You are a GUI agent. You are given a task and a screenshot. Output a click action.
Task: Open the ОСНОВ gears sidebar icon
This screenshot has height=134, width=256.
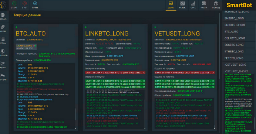click(x=3, y=27)
